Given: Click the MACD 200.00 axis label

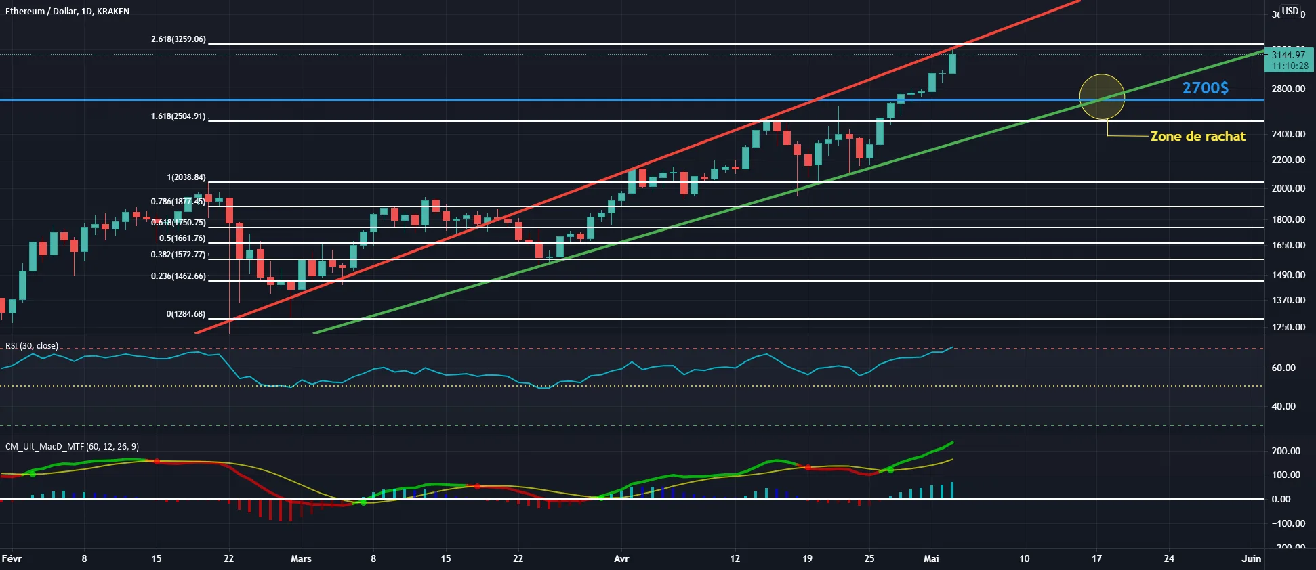Looking at the screenshot, I should [x=1286, y=451].
